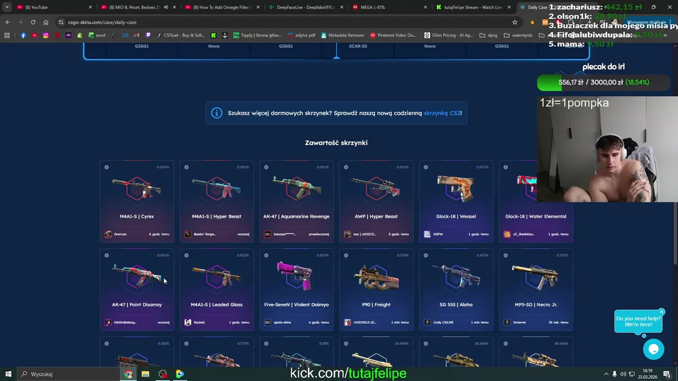The image size is (678, 381).
Task: Open the Kick bookmark icon
Action: click(213, 35)
